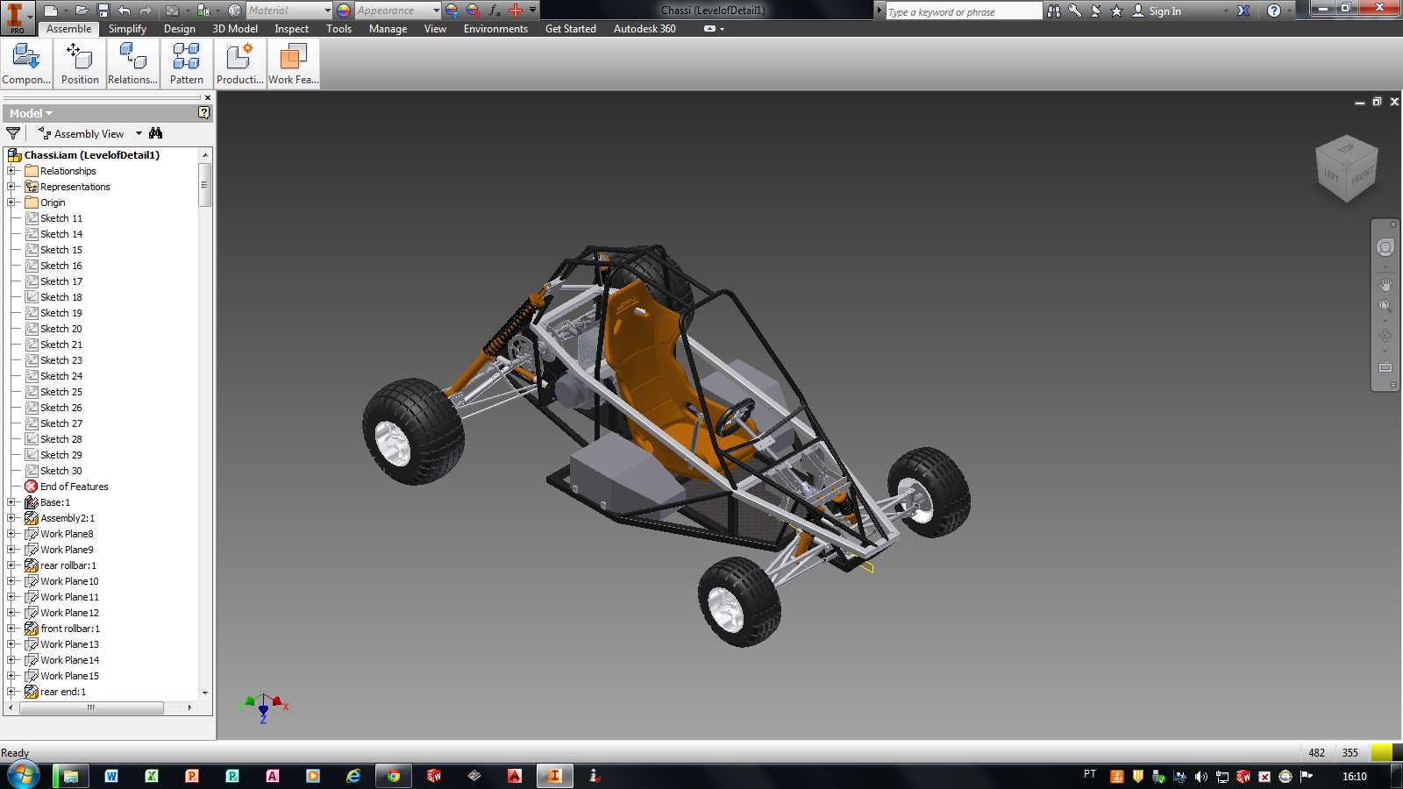Open the Manage ribbon tab
This screenshot has height=789, width=1403.
point(388,29)
